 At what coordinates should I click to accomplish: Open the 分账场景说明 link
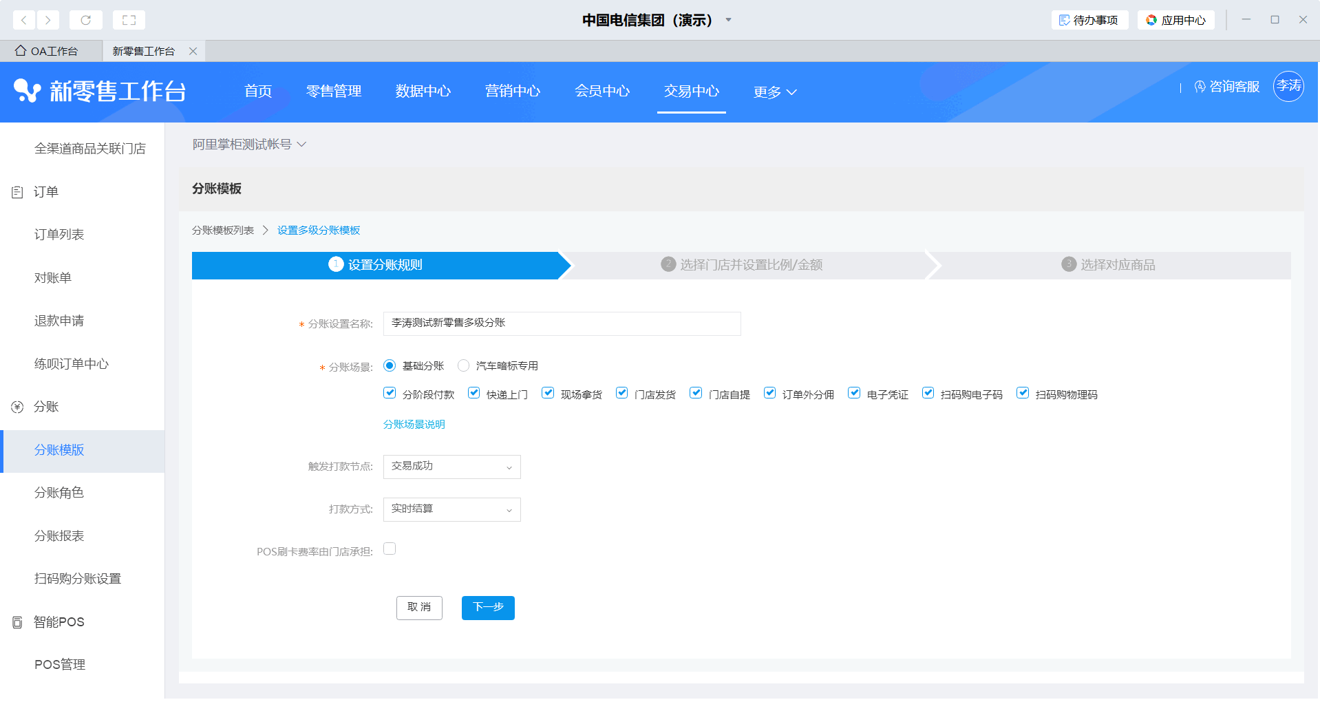click(414, 425)
